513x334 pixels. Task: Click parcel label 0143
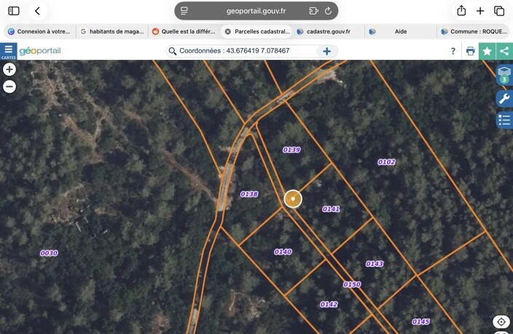[x=375, y=263]
